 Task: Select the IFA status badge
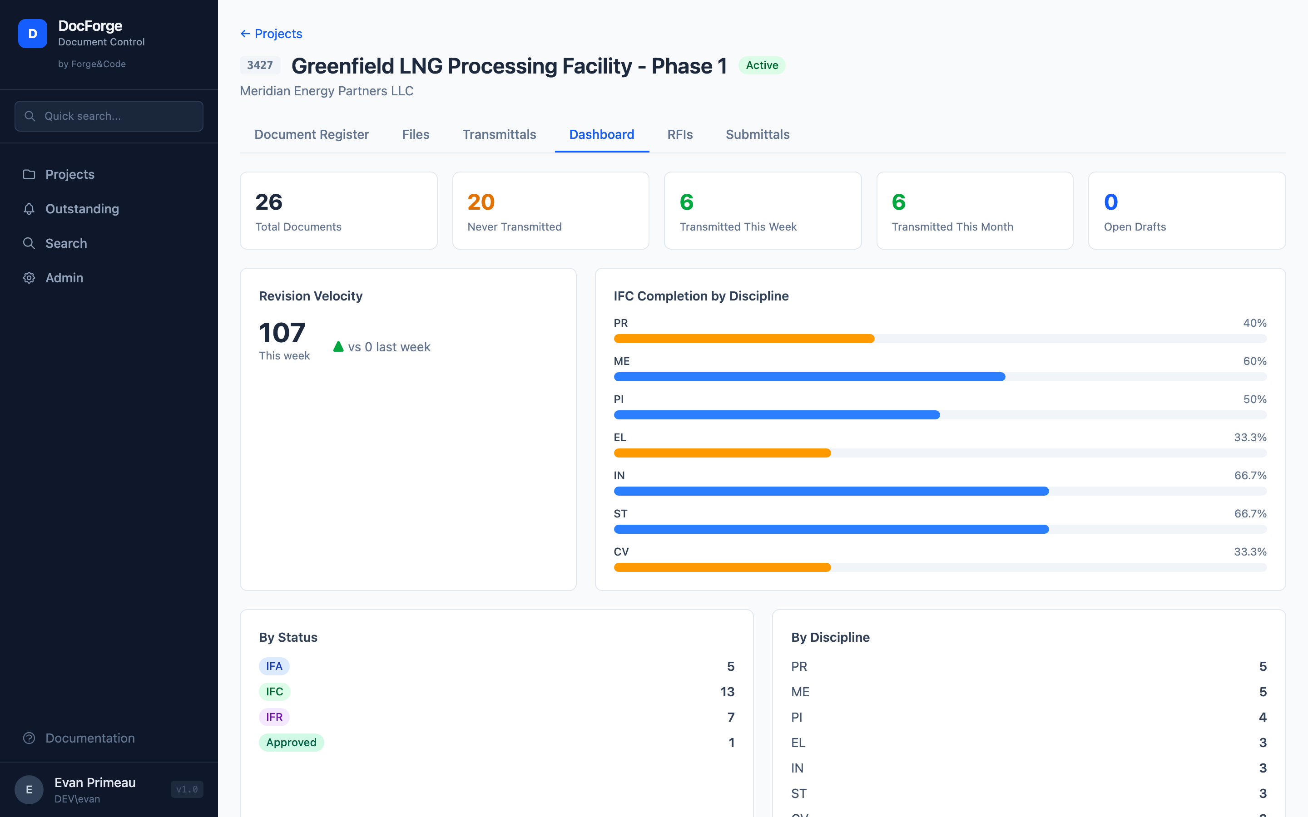tap(275, 666)
